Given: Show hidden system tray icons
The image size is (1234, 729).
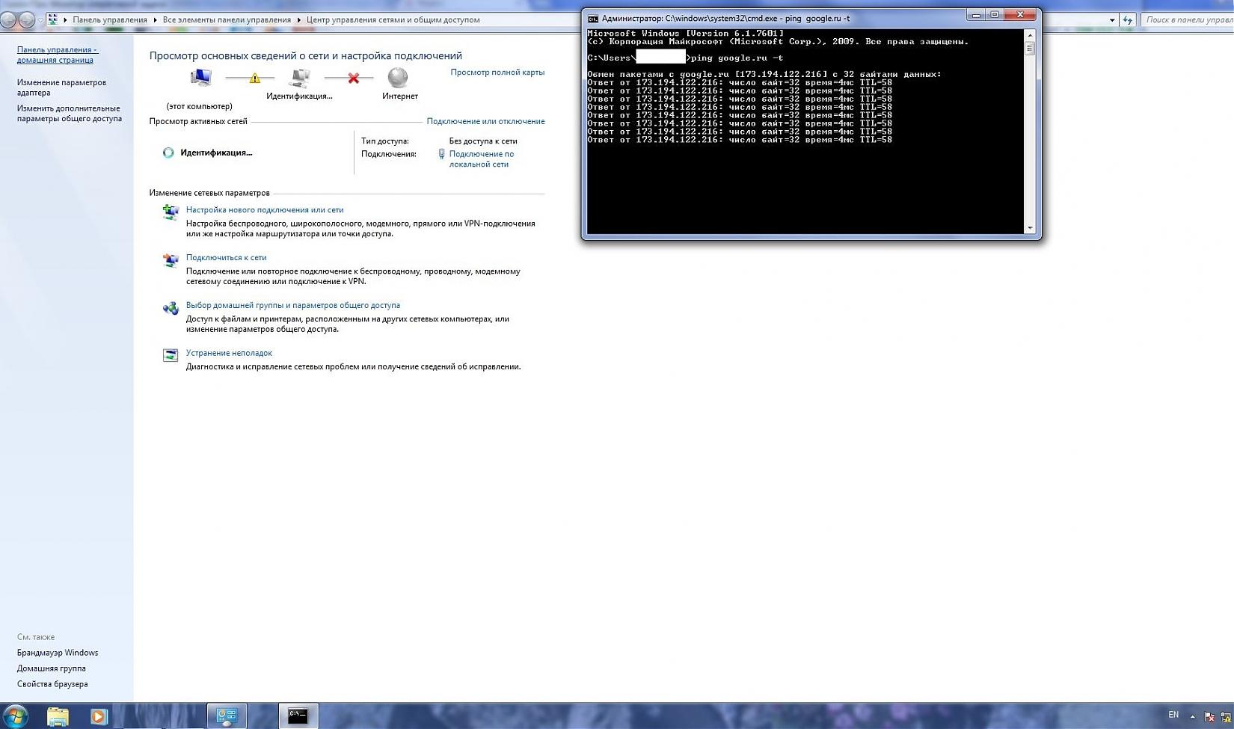Looking at the screenshot, I should pos(1193,716).
